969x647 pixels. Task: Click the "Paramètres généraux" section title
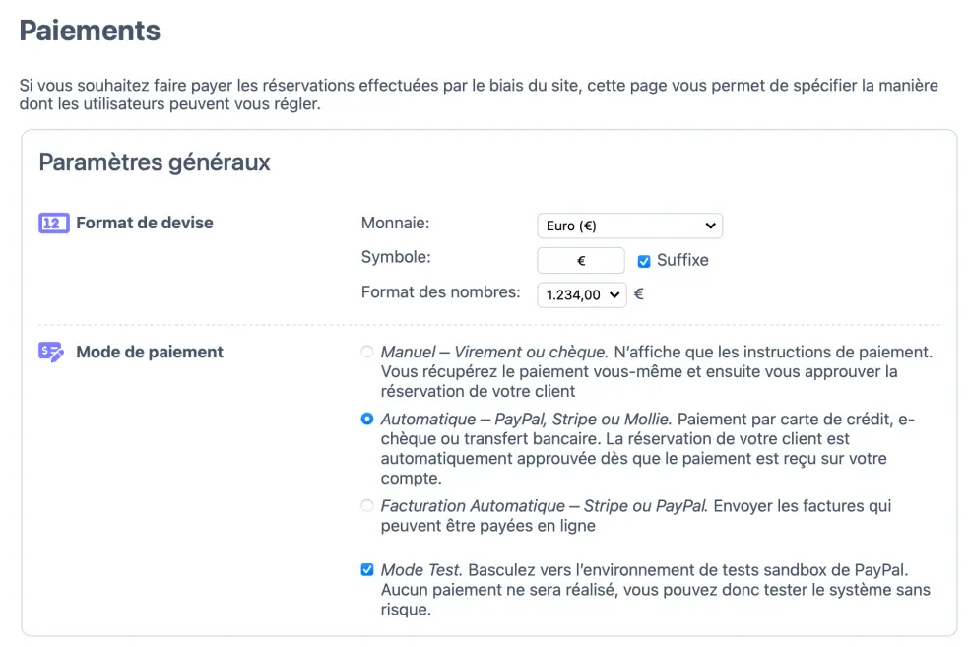click(154, 162)
